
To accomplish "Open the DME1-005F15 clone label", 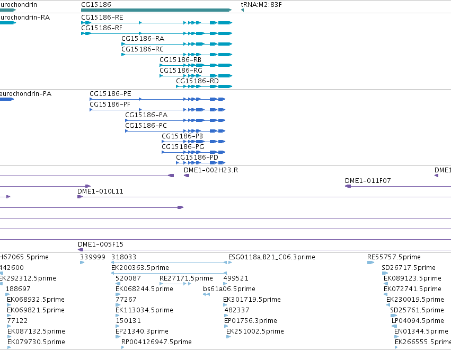I will coord(101,244).
